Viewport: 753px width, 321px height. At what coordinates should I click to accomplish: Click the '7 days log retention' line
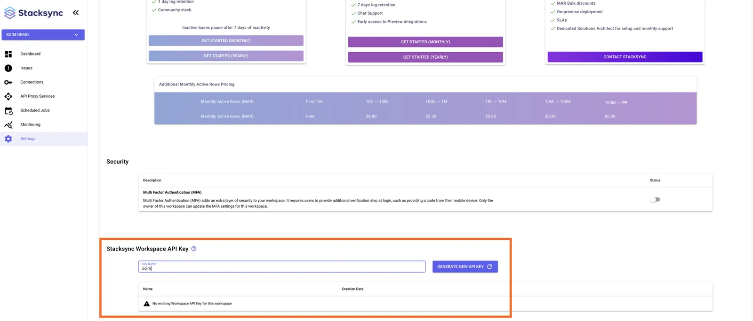376,5
